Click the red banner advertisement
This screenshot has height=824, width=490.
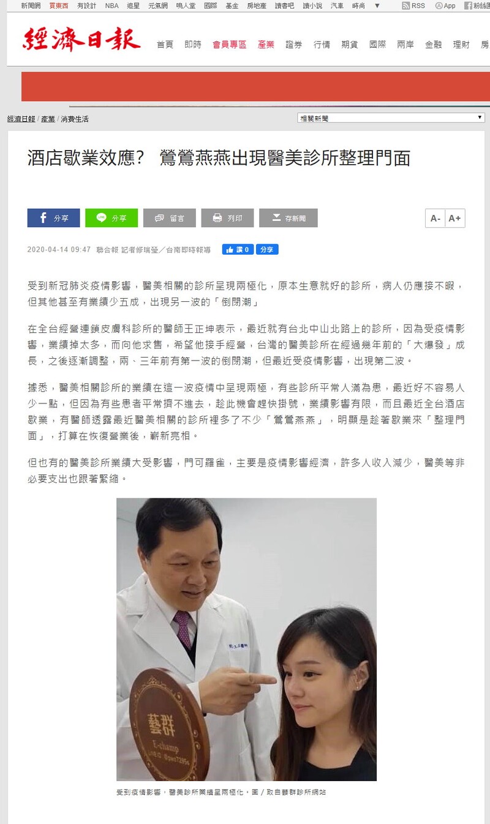tap(255, 86)
